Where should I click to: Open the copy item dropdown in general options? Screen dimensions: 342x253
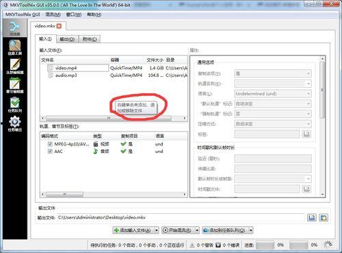pyautogui.click(x=273, y=73)
